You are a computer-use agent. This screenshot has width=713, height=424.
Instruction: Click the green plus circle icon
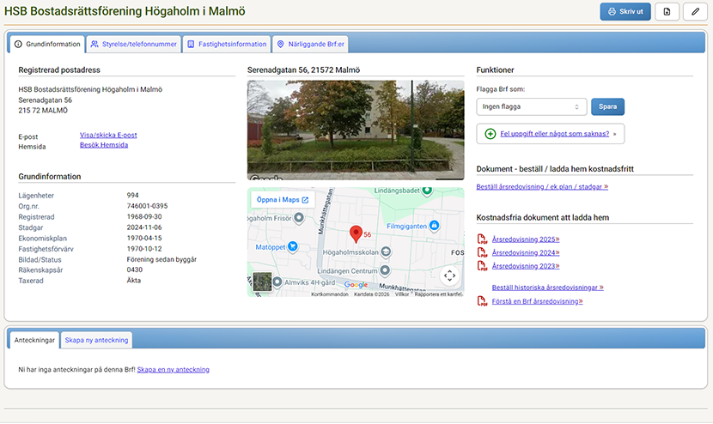point(491,134)
